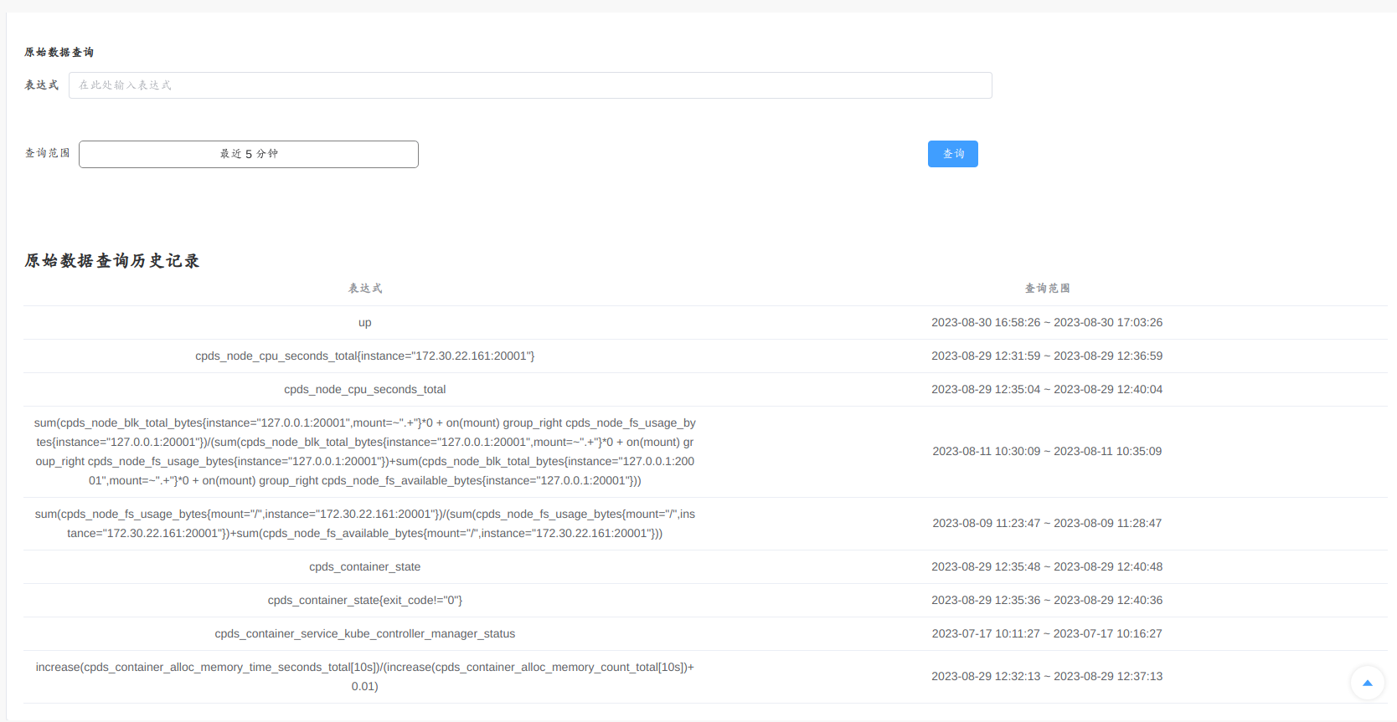
Task: Click the cpds_node_fs_usage_bytes mount expression row
Action: coord(364,524)
